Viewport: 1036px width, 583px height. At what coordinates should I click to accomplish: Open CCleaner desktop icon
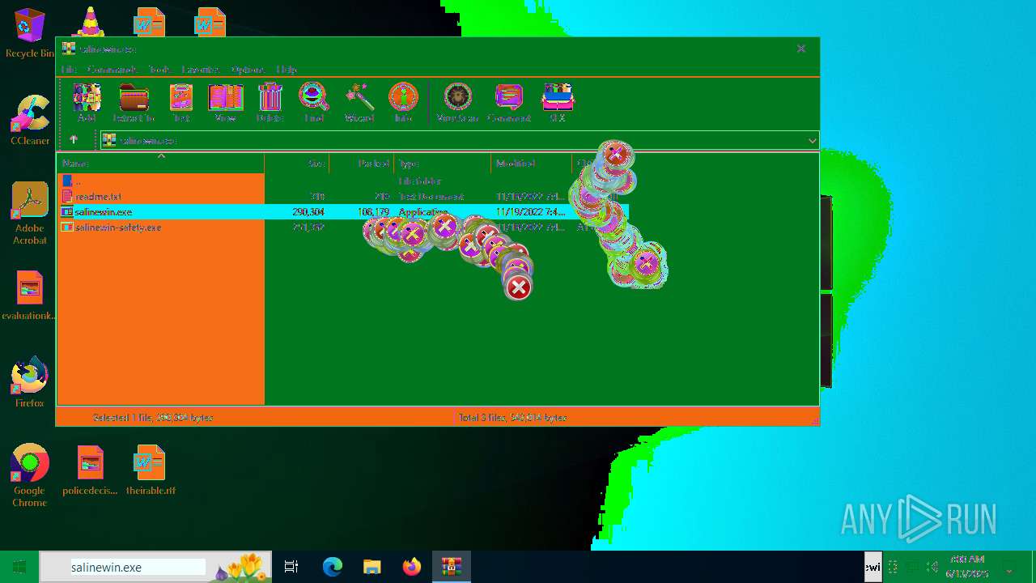(x=30, y=120)
